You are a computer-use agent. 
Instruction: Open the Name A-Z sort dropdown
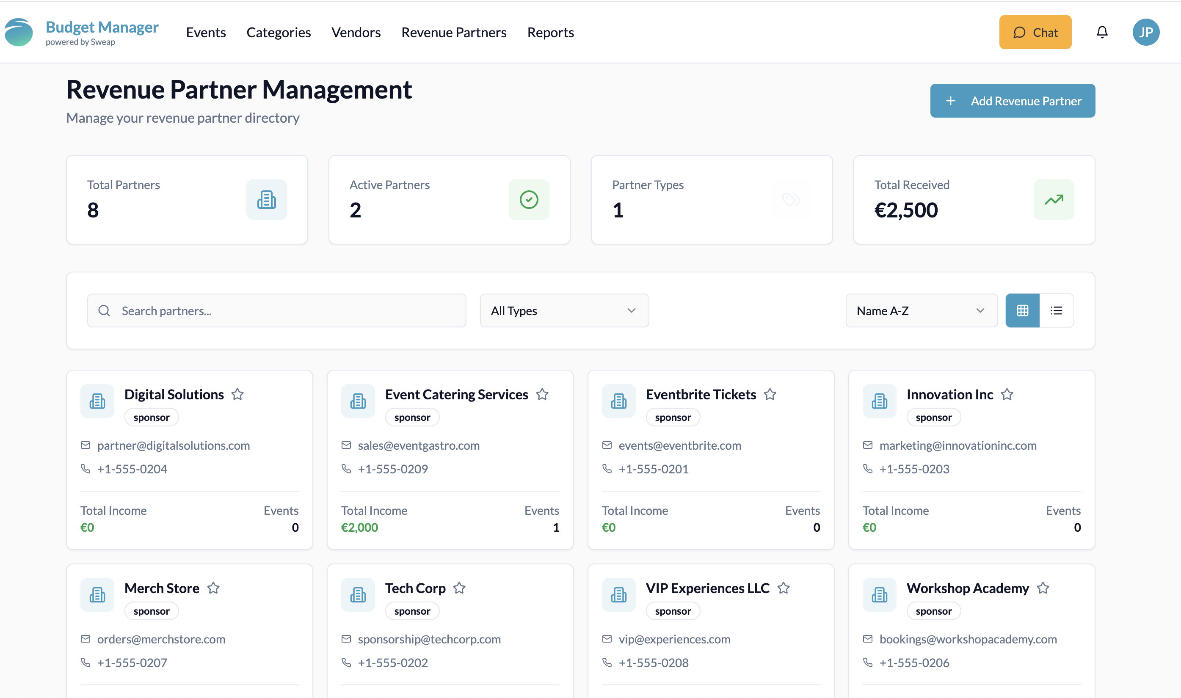pos(921,311)
